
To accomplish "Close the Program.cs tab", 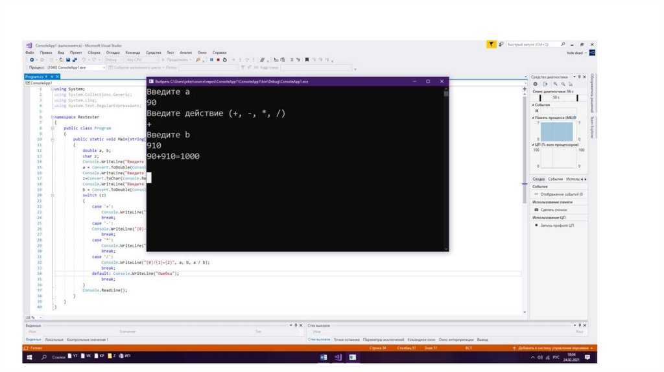I will point(57,76).
